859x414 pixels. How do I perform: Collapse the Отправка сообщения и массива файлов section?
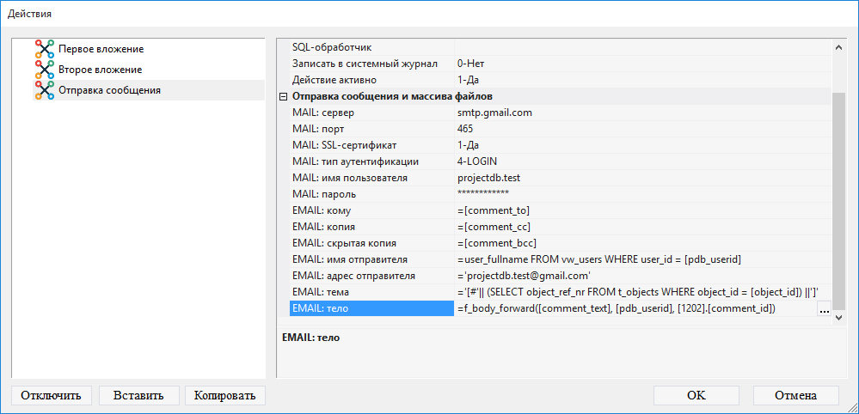coord(283,96)
